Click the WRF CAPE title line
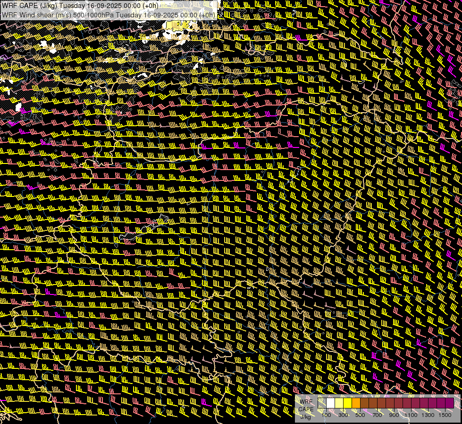 pos(80,6)
